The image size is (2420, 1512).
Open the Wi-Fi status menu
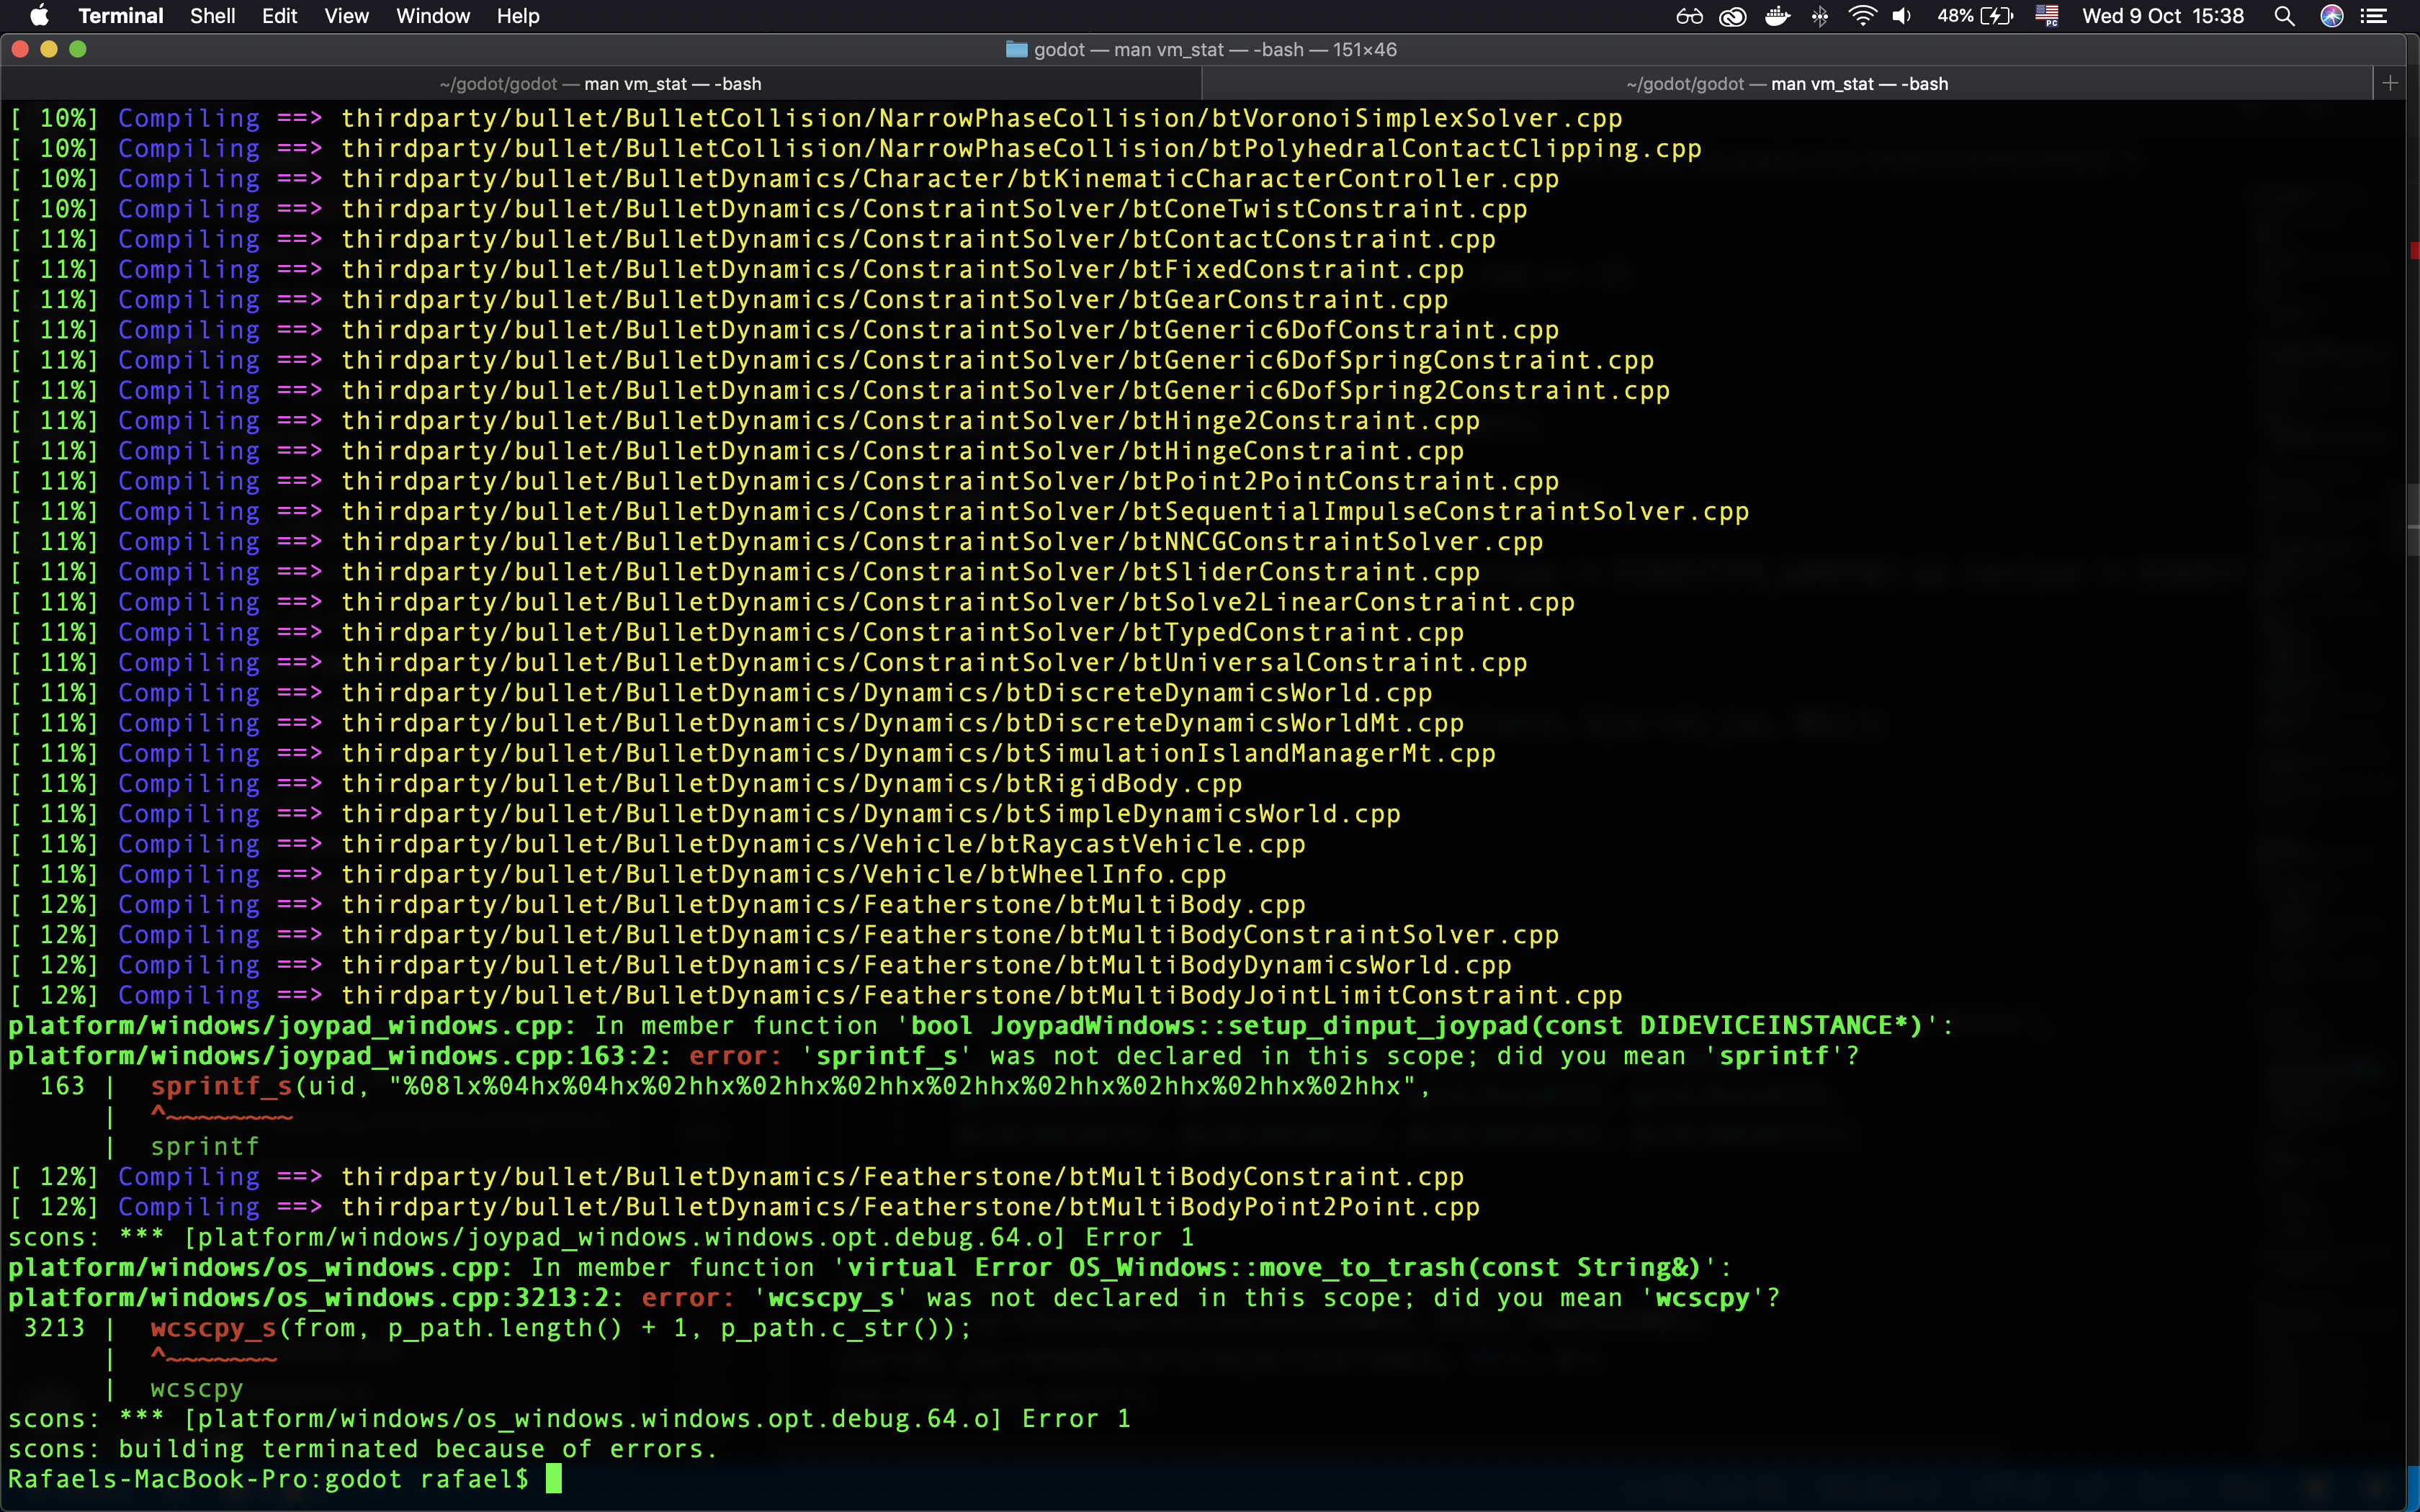coord(1862,16)
